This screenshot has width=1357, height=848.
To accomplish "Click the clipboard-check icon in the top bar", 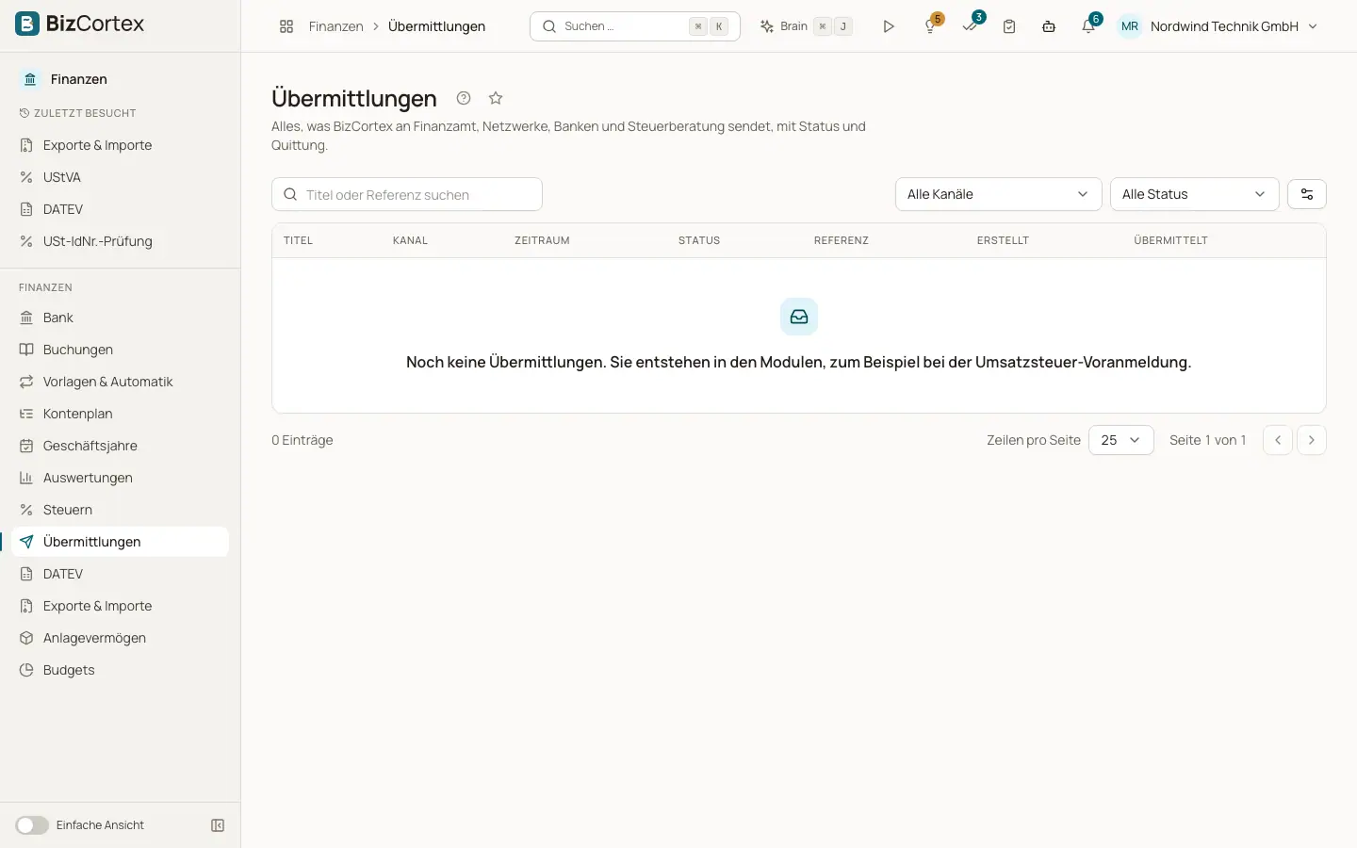I will coord(1009,26).
